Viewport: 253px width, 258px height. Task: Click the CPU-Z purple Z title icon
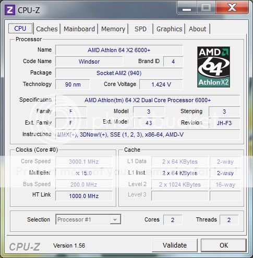point(9,10)
